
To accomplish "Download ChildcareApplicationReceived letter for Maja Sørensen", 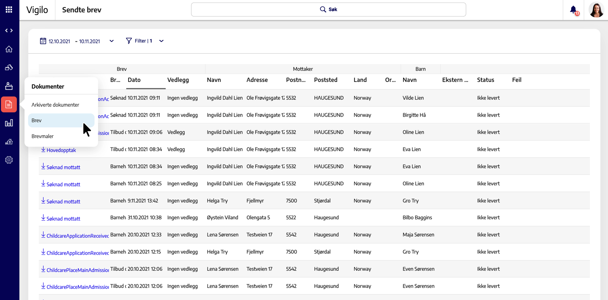I will point(43,235).
